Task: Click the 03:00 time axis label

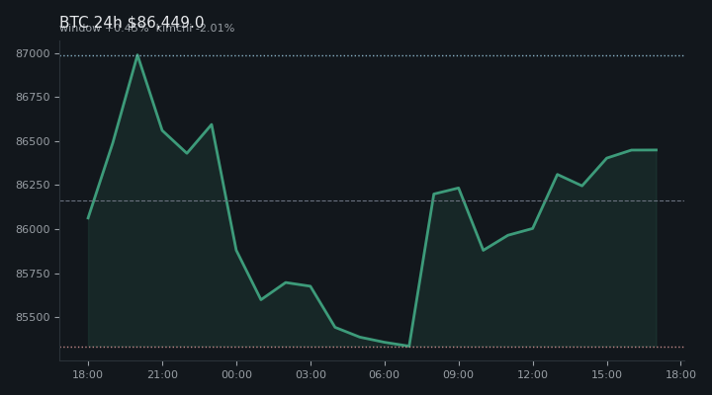Action: (x=311, y=374)
